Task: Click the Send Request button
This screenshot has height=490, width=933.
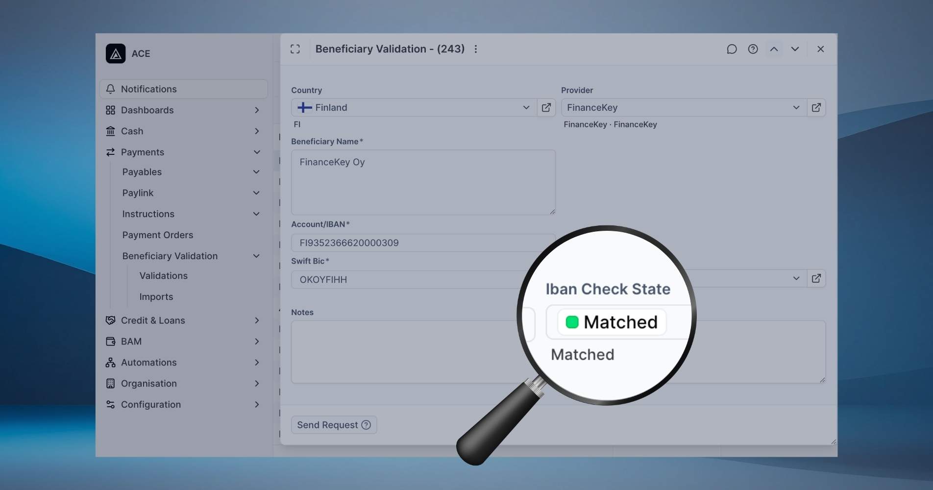Action: click(333, 424)
